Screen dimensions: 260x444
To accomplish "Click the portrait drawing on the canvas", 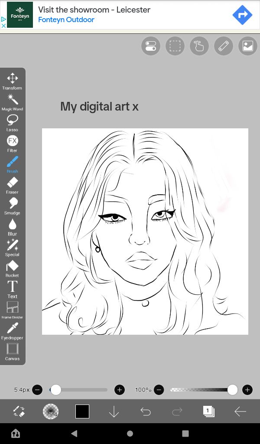I will (x=145, y=232).
